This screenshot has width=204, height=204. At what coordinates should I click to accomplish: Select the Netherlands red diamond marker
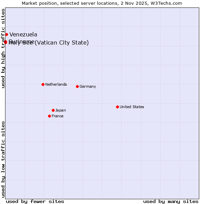pos(43,84)
